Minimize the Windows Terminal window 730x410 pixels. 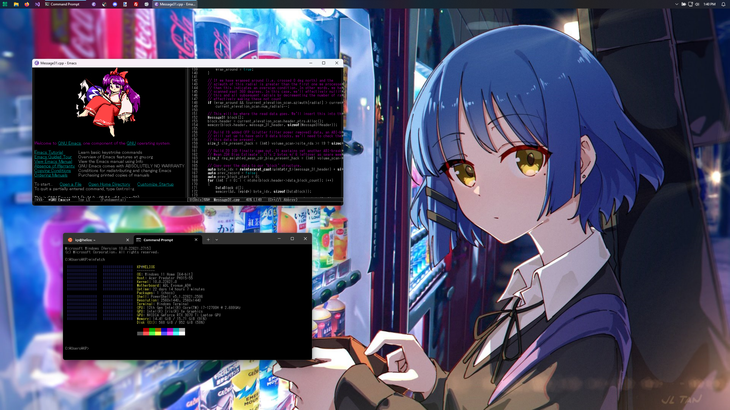[279, 239]
